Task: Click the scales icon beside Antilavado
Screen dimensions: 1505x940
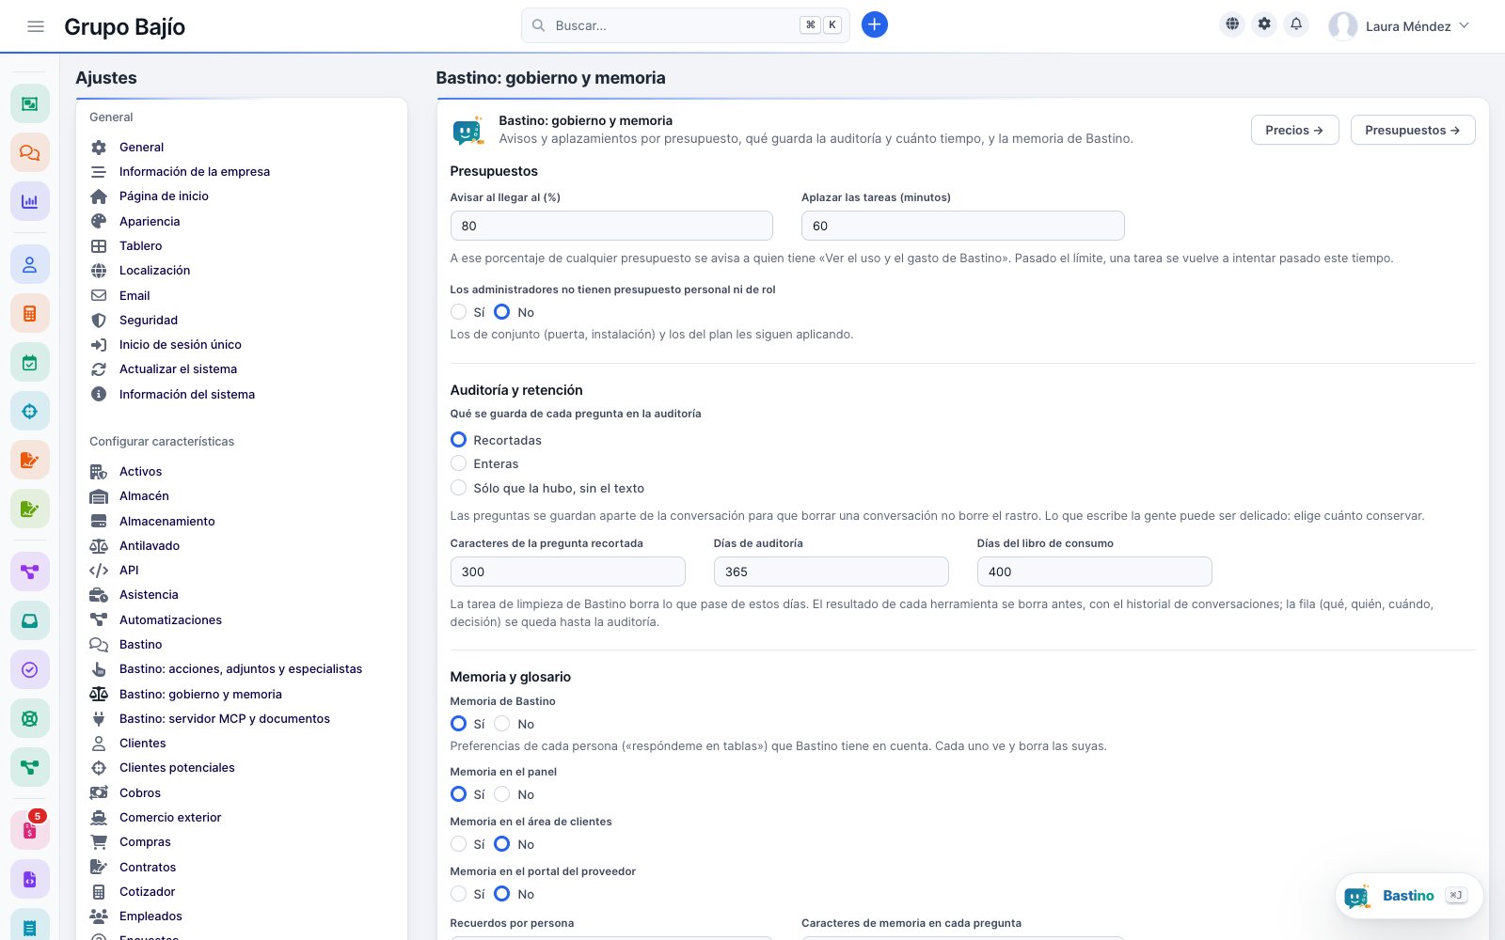Action: 99,545
